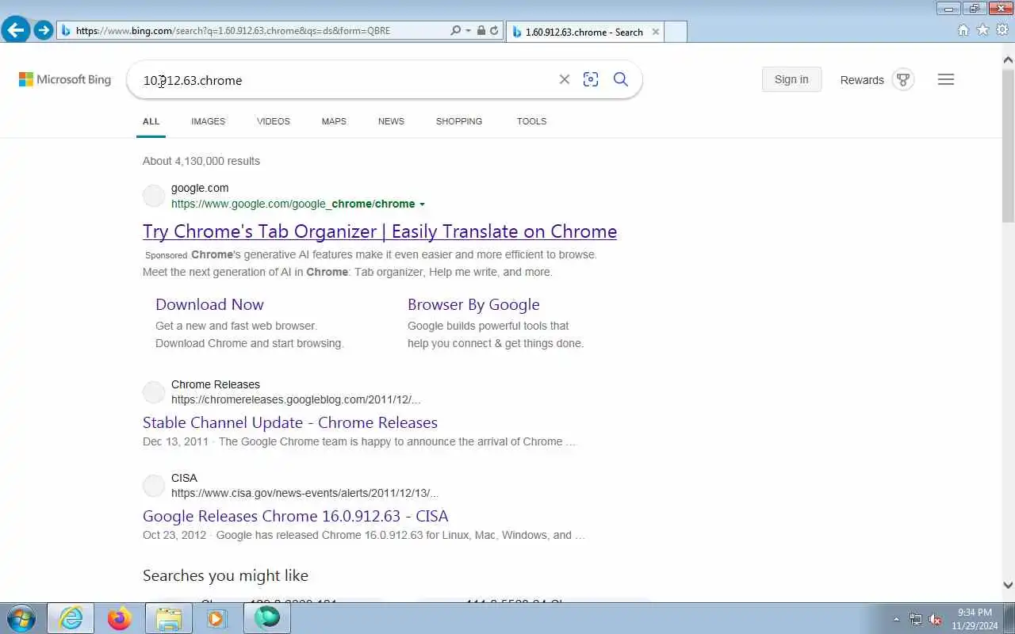Viewport: 1015px width, 634px height.
Task: Select the ALL results tab
Action: pos(151,121)
